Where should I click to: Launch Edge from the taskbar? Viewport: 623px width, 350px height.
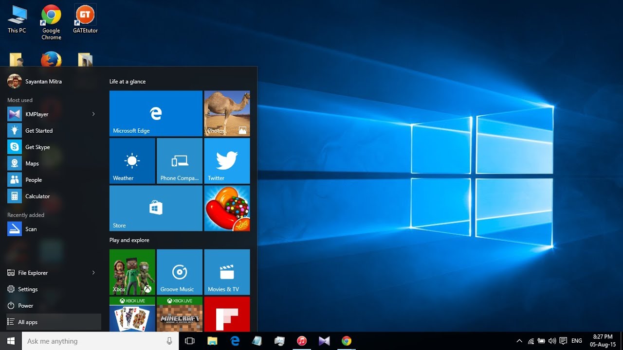(x=235, y=341)
